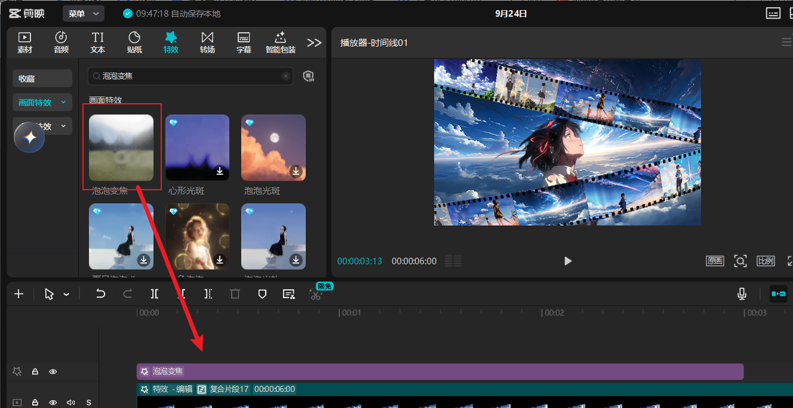Image resolution: width=793 pixels, height=408 pixels.
Task: Open the 菜单 dropdown menu
Action: click(84, 13)
